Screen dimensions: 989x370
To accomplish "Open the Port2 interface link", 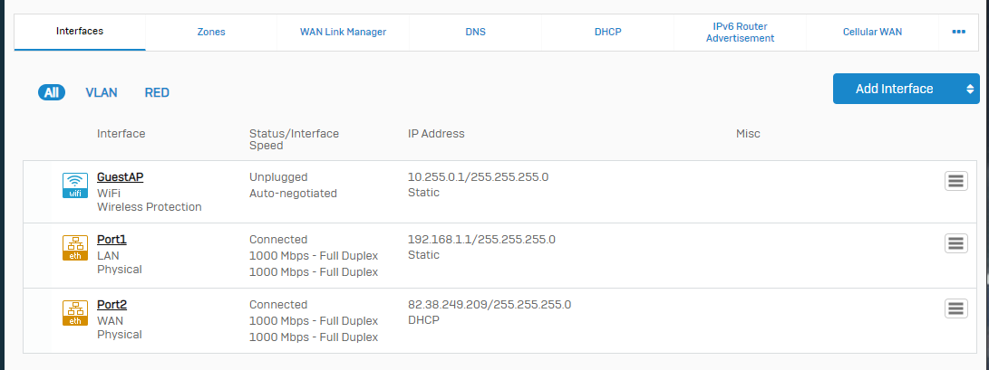I will (112, 305).
